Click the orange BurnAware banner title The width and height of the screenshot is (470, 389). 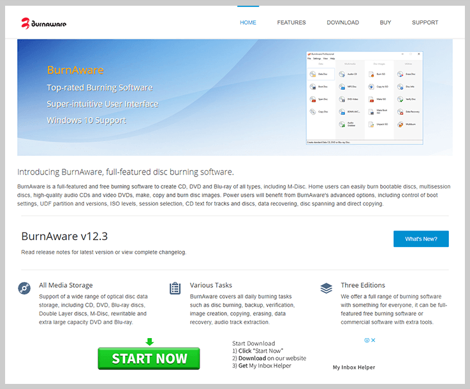(x=75, y=70)
